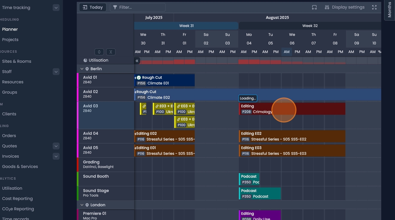
Task: Click the fit-to-width icon beside Display settings
Action: (x=314, y=7)
